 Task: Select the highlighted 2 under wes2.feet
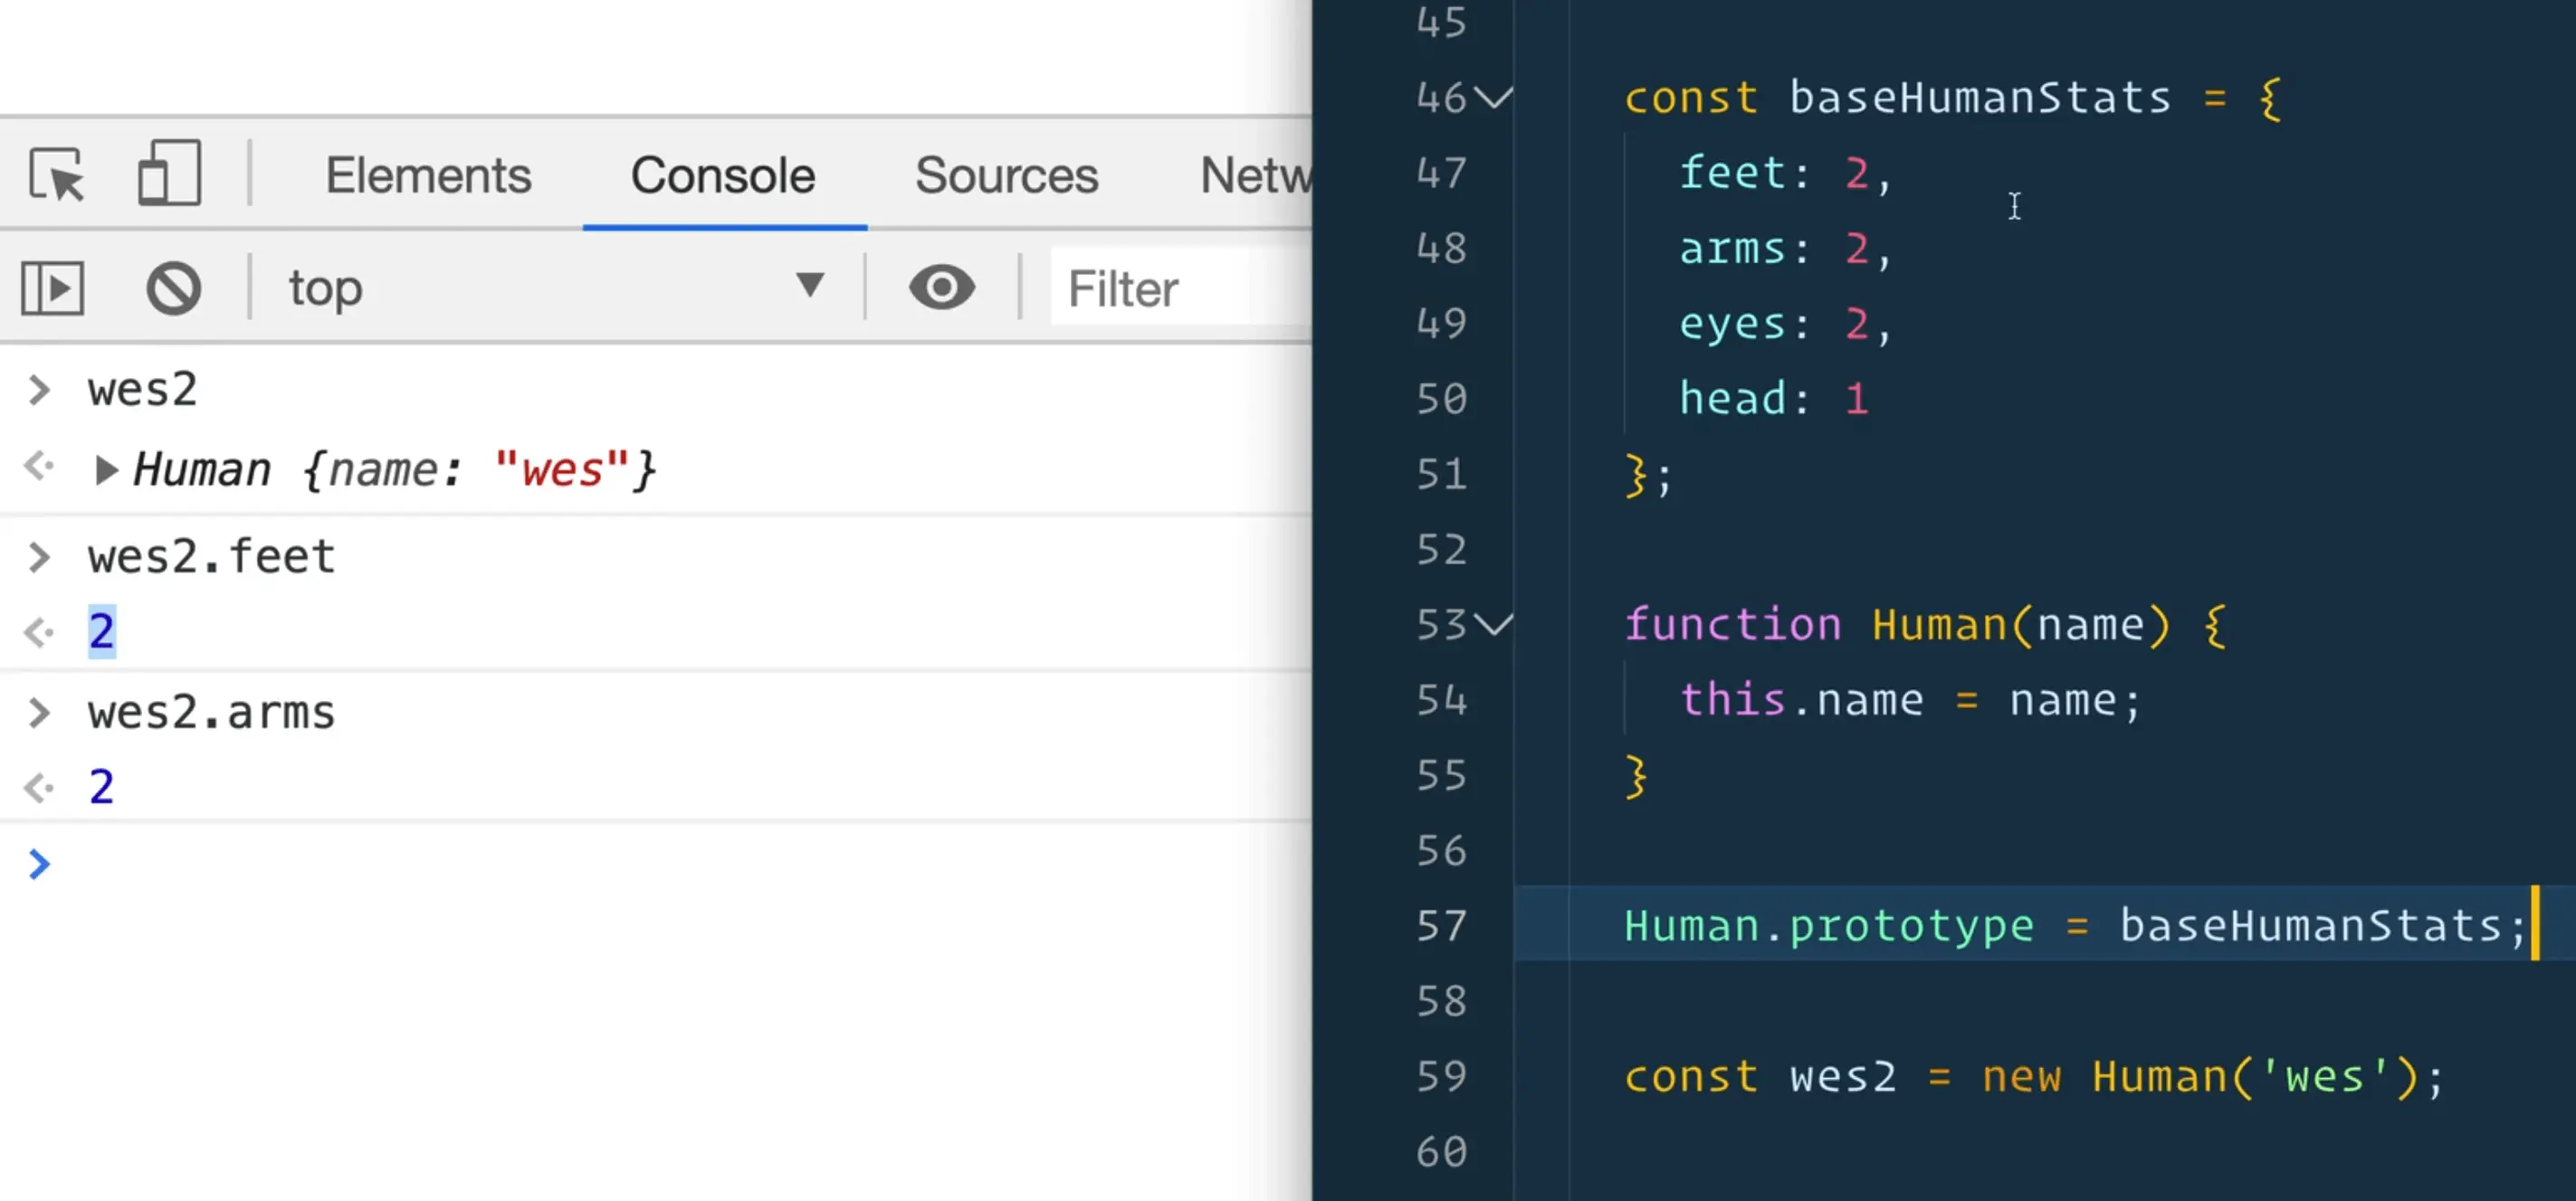click(101, 629)
